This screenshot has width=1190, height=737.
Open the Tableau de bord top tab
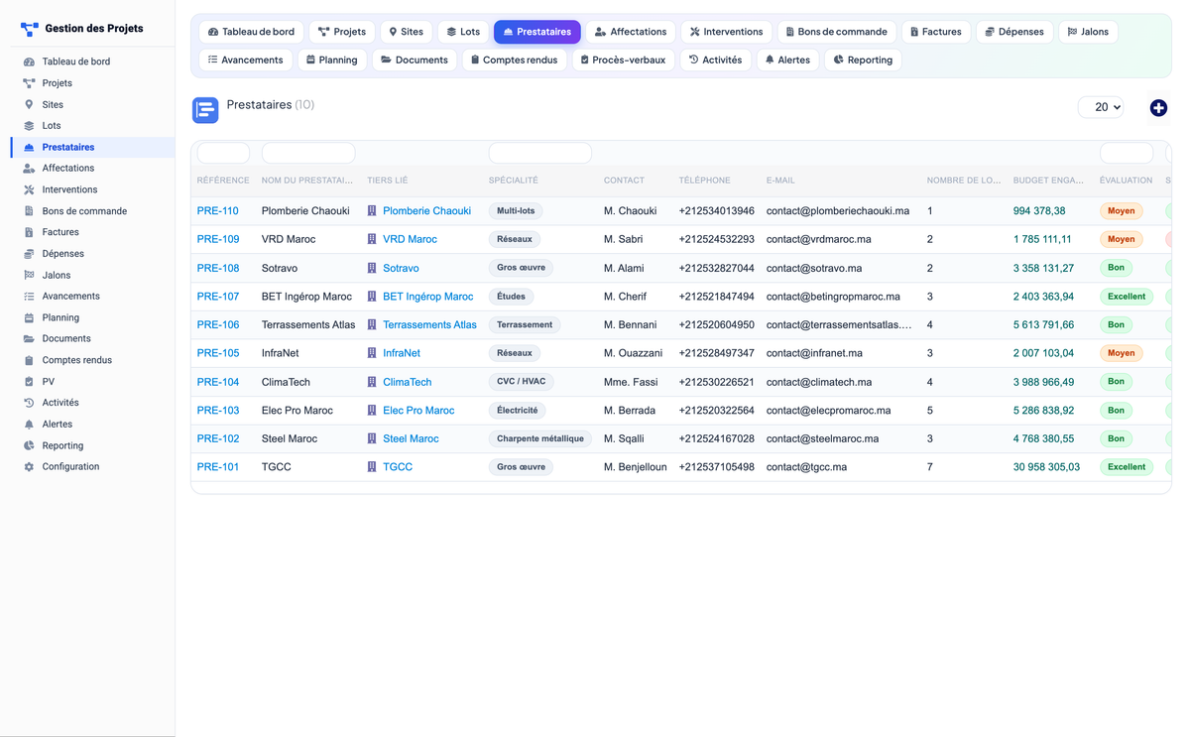click(x=252, y=32)
